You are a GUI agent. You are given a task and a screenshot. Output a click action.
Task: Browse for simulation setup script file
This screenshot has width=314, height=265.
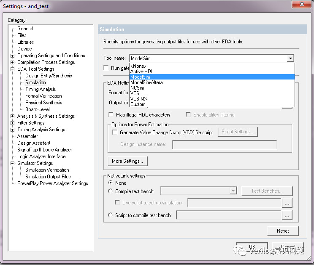[287, 203]
